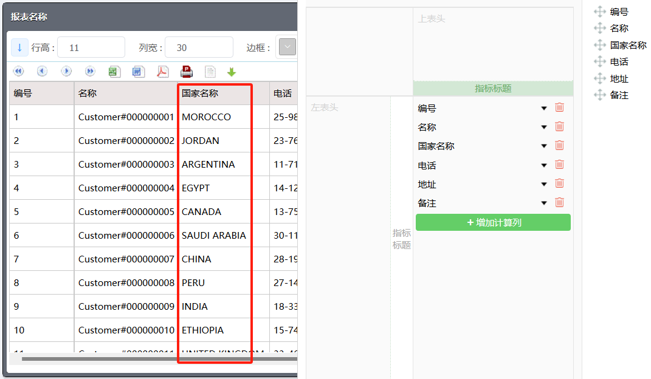Go to the first page of the report
Screen dimensions: 651x379
click(18, 72)
